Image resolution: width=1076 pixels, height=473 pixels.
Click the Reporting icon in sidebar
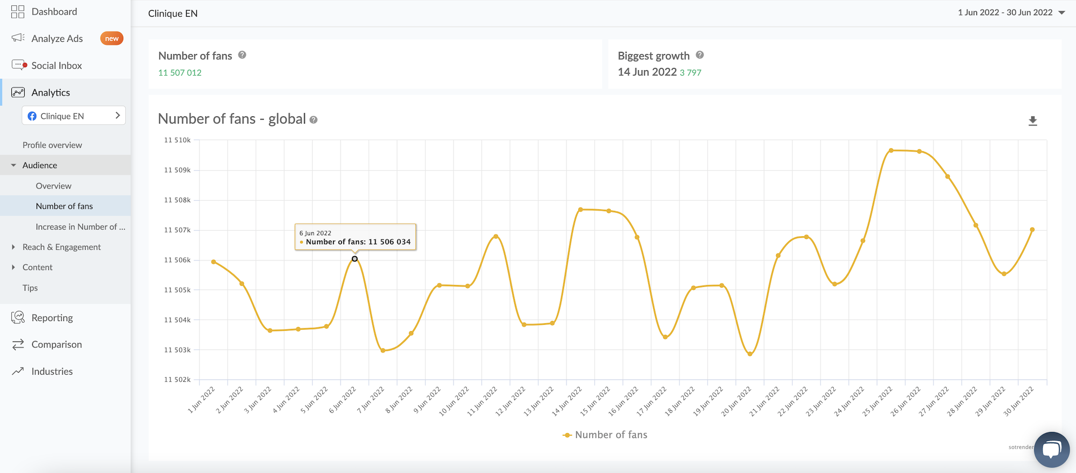18,318
